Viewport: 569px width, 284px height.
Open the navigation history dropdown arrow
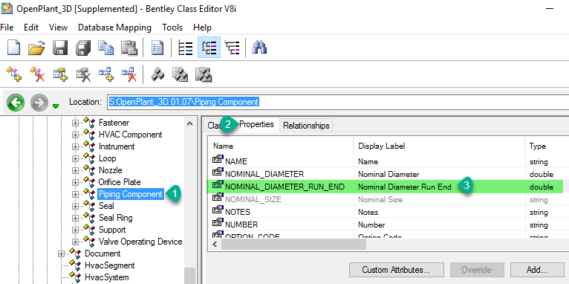(56, 106)
